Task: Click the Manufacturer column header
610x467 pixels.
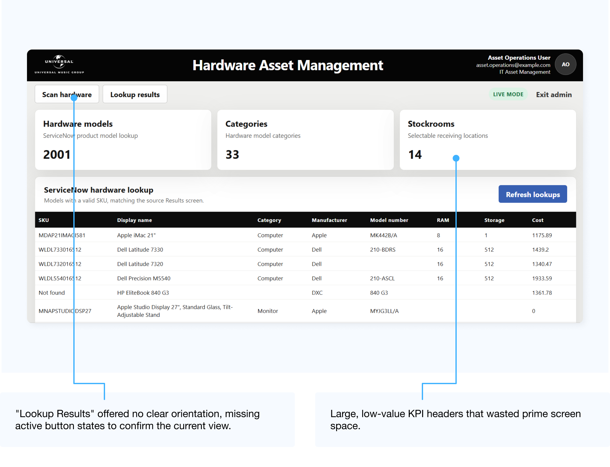Action: (x=329, y=220)
